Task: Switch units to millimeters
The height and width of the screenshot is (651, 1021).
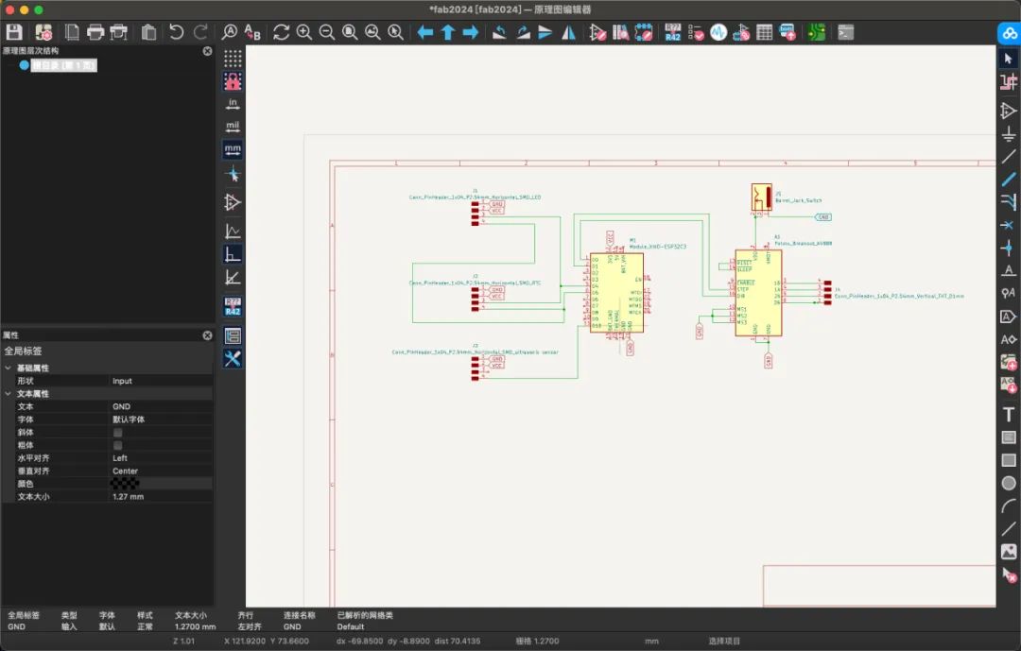Action: (233, 149)
